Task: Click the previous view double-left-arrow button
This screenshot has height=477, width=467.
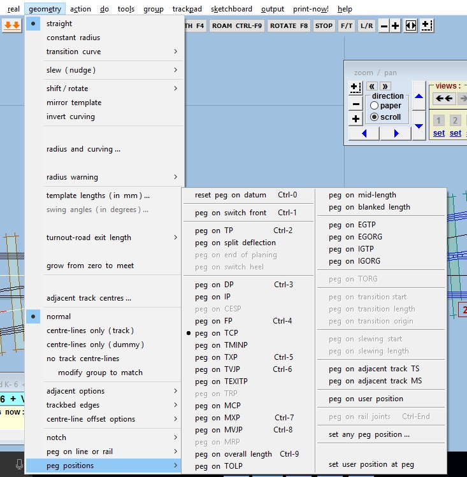Action: click(x=444, y=99)
